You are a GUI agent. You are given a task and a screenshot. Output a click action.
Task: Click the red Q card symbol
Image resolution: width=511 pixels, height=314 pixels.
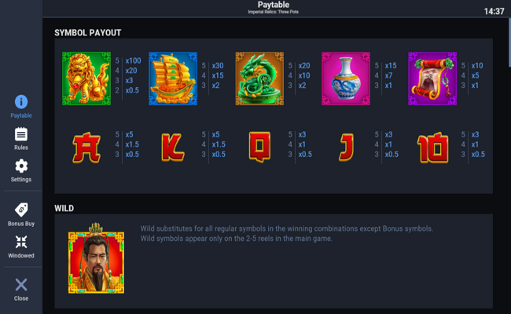point(259,147)
